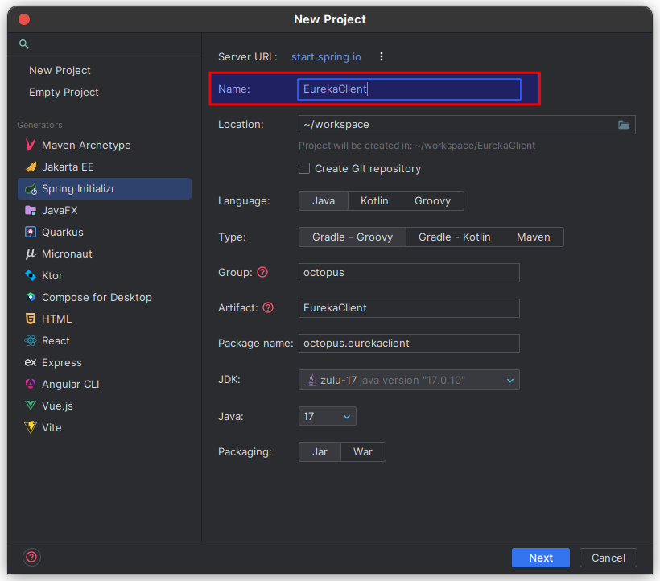Open the React generator
The width and height of the screenshot is (660, 581).
pos(59,340)
